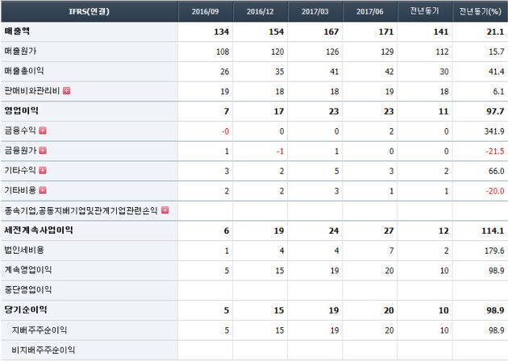The height and width of the screenshot is (361, 508).
Task: Select the 세전계속사업이익 row label
Action: (39, 230)
